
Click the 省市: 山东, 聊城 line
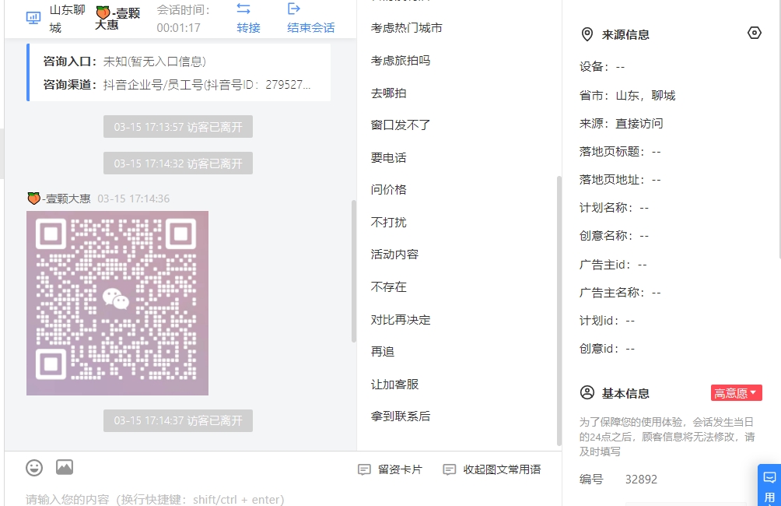click(628, 96)
